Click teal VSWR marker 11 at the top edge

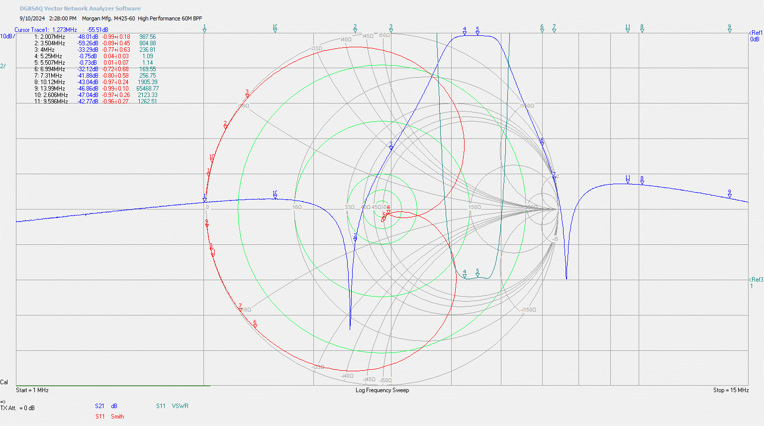pyautogui.click(x=628, y=29)
